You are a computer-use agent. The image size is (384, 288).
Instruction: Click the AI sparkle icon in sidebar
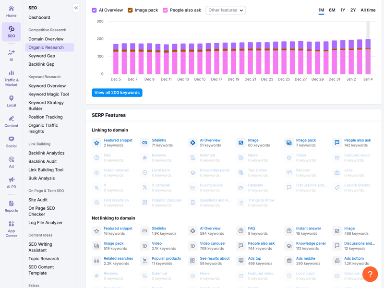[x=11, y=52]
